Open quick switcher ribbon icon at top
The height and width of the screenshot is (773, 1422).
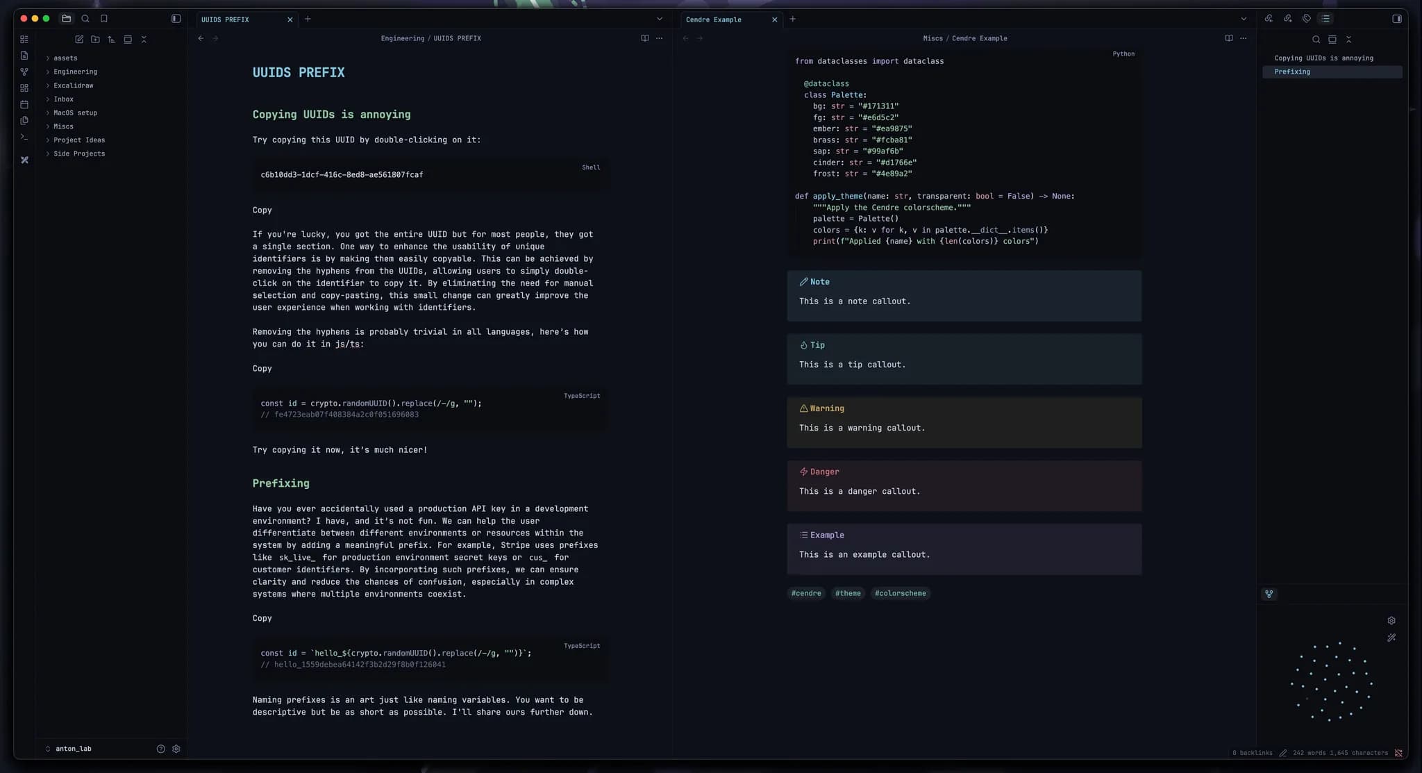click(24, 40)
